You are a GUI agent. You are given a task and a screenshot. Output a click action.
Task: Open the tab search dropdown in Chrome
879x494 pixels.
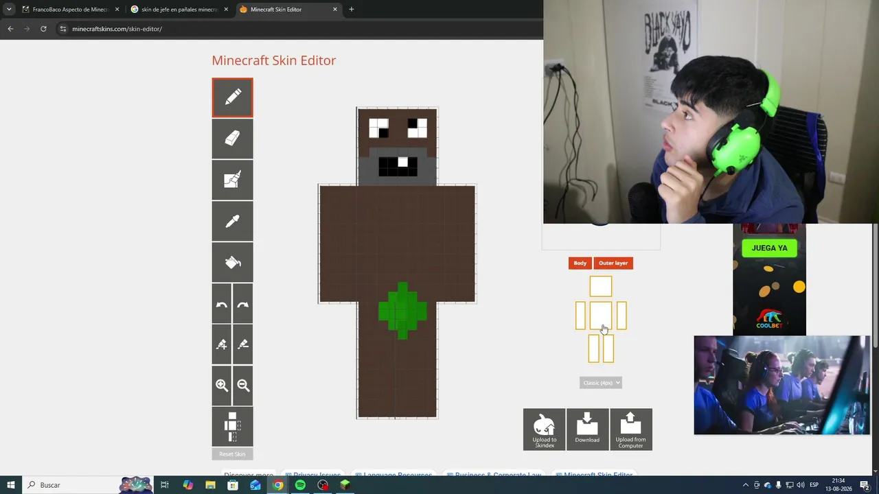point(9,10)
